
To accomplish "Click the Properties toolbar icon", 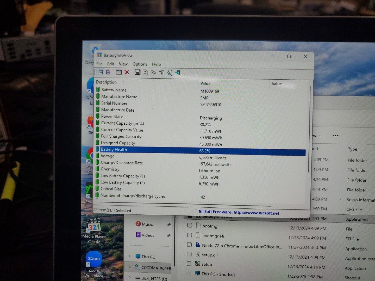I will click(x=162, y=73).
